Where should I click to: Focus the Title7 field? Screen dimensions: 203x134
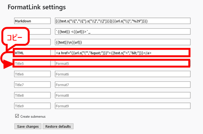click(32, 85)
